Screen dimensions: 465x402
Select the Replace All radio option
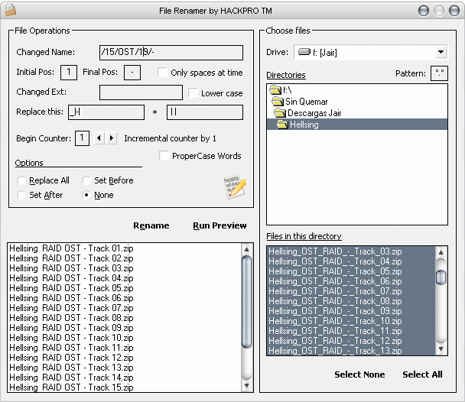21,180
